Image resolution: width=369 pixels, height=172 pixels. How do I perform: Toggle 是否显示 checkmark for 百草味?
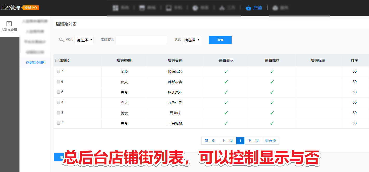coord(226,113)
